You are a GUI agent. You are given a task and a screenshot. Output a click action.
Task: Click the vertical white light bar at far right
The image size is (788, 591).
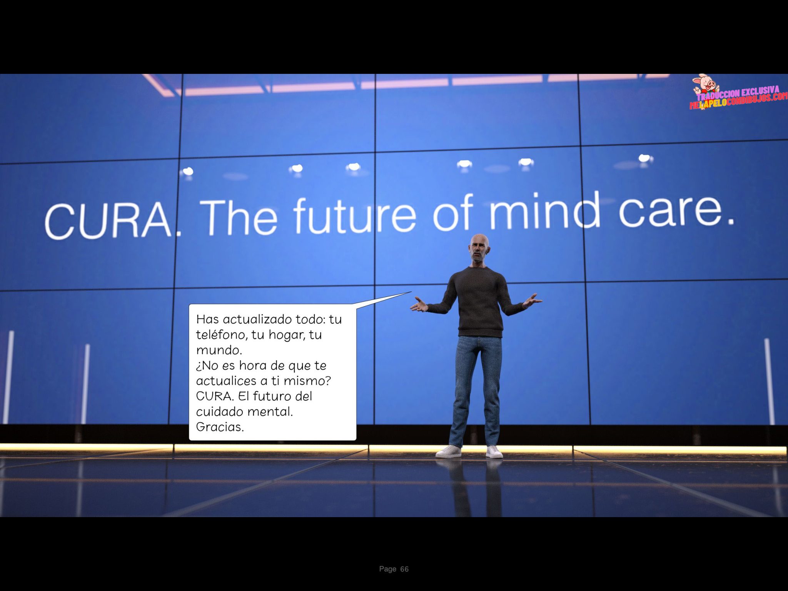pyautogui.click(x=769, y=381)
